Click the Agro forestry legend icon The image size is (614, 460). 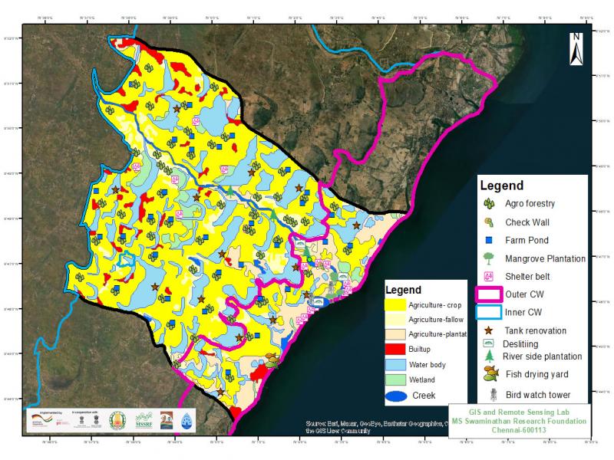pyautogui.click(x=488, y=204)
